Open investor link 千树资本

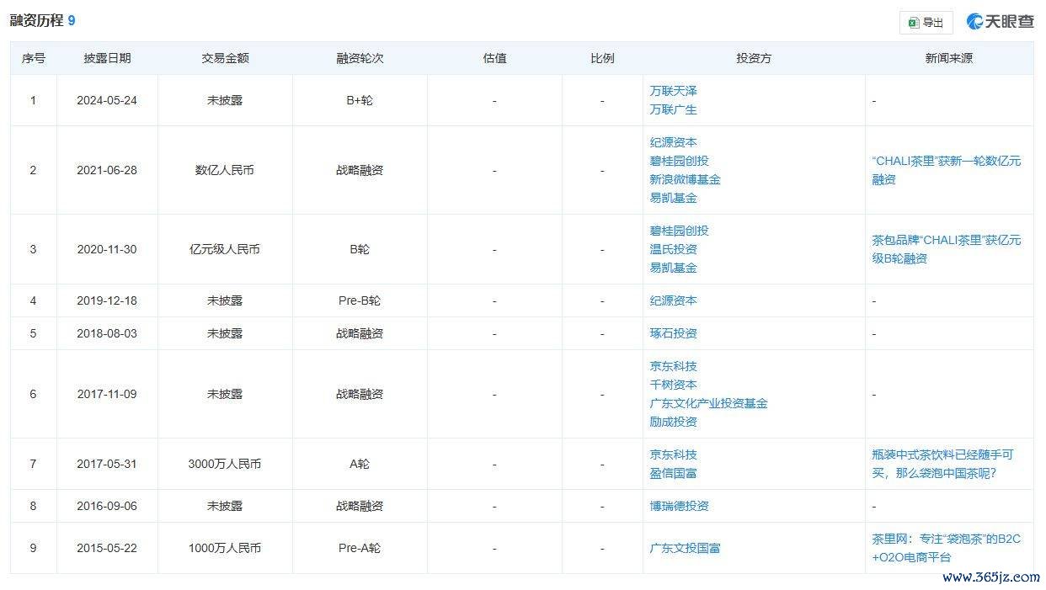pos(673,385)
